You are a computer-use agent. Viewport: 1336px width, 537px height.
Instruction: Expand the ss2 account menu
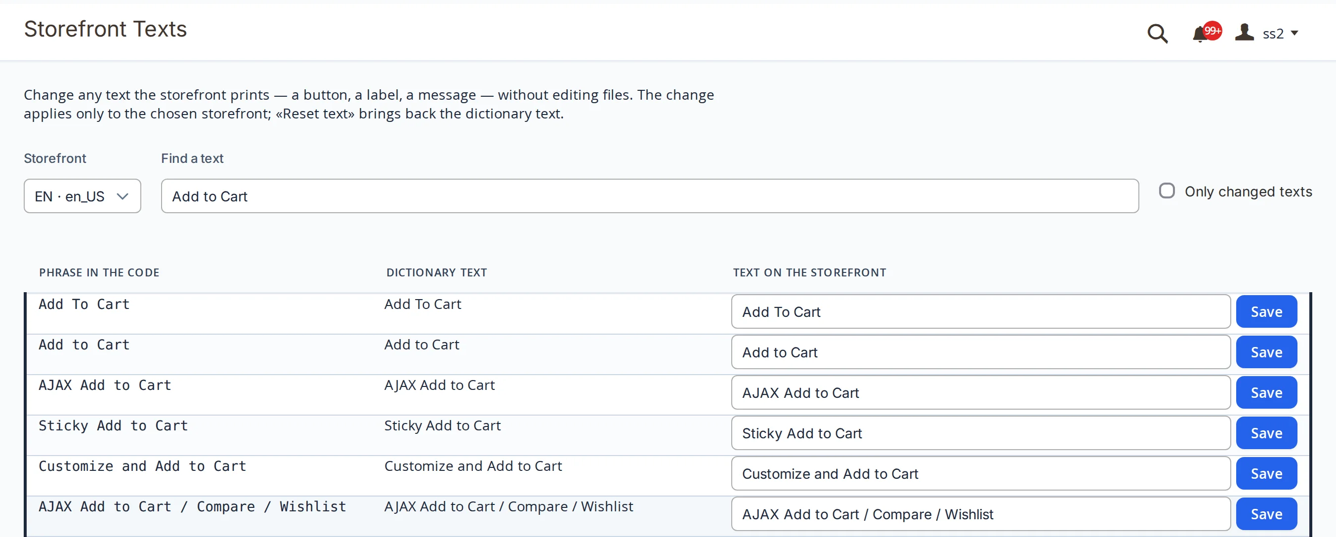click(1280, 34)
